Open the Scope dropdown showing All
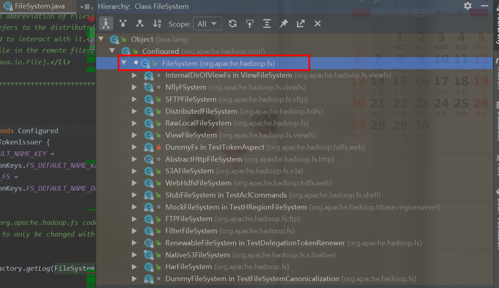 [x=207, y=24]
